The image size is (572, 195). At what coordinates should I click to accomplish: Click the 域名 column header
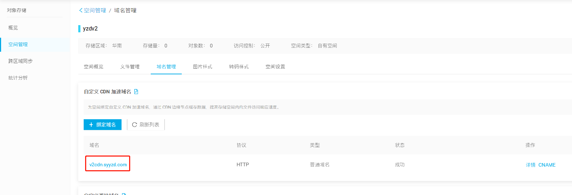[x=94, y=145]
